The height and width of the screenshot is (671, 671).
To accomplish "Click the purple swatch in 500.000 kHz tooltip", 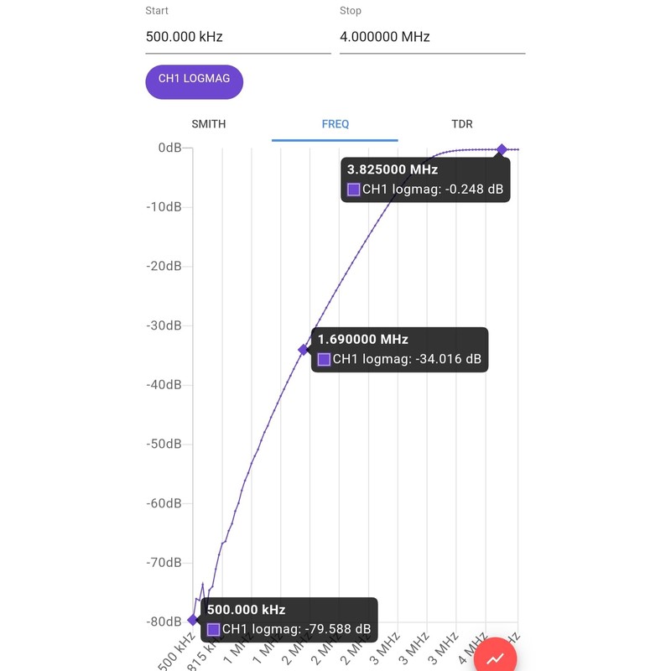I will [x=213, y=629].
